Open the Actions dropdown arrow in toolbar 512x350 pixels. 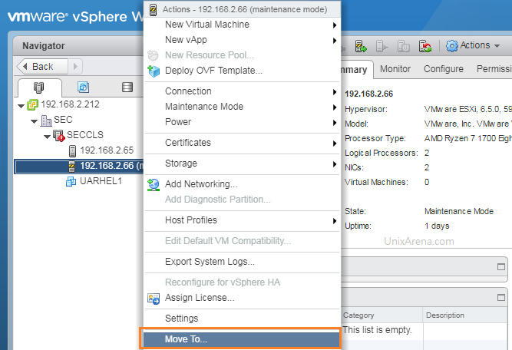tap(497, 46)
